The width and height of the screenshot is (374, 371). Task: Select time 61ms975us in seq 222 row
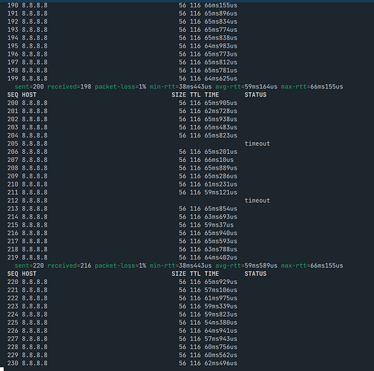(x=220, y=298)
